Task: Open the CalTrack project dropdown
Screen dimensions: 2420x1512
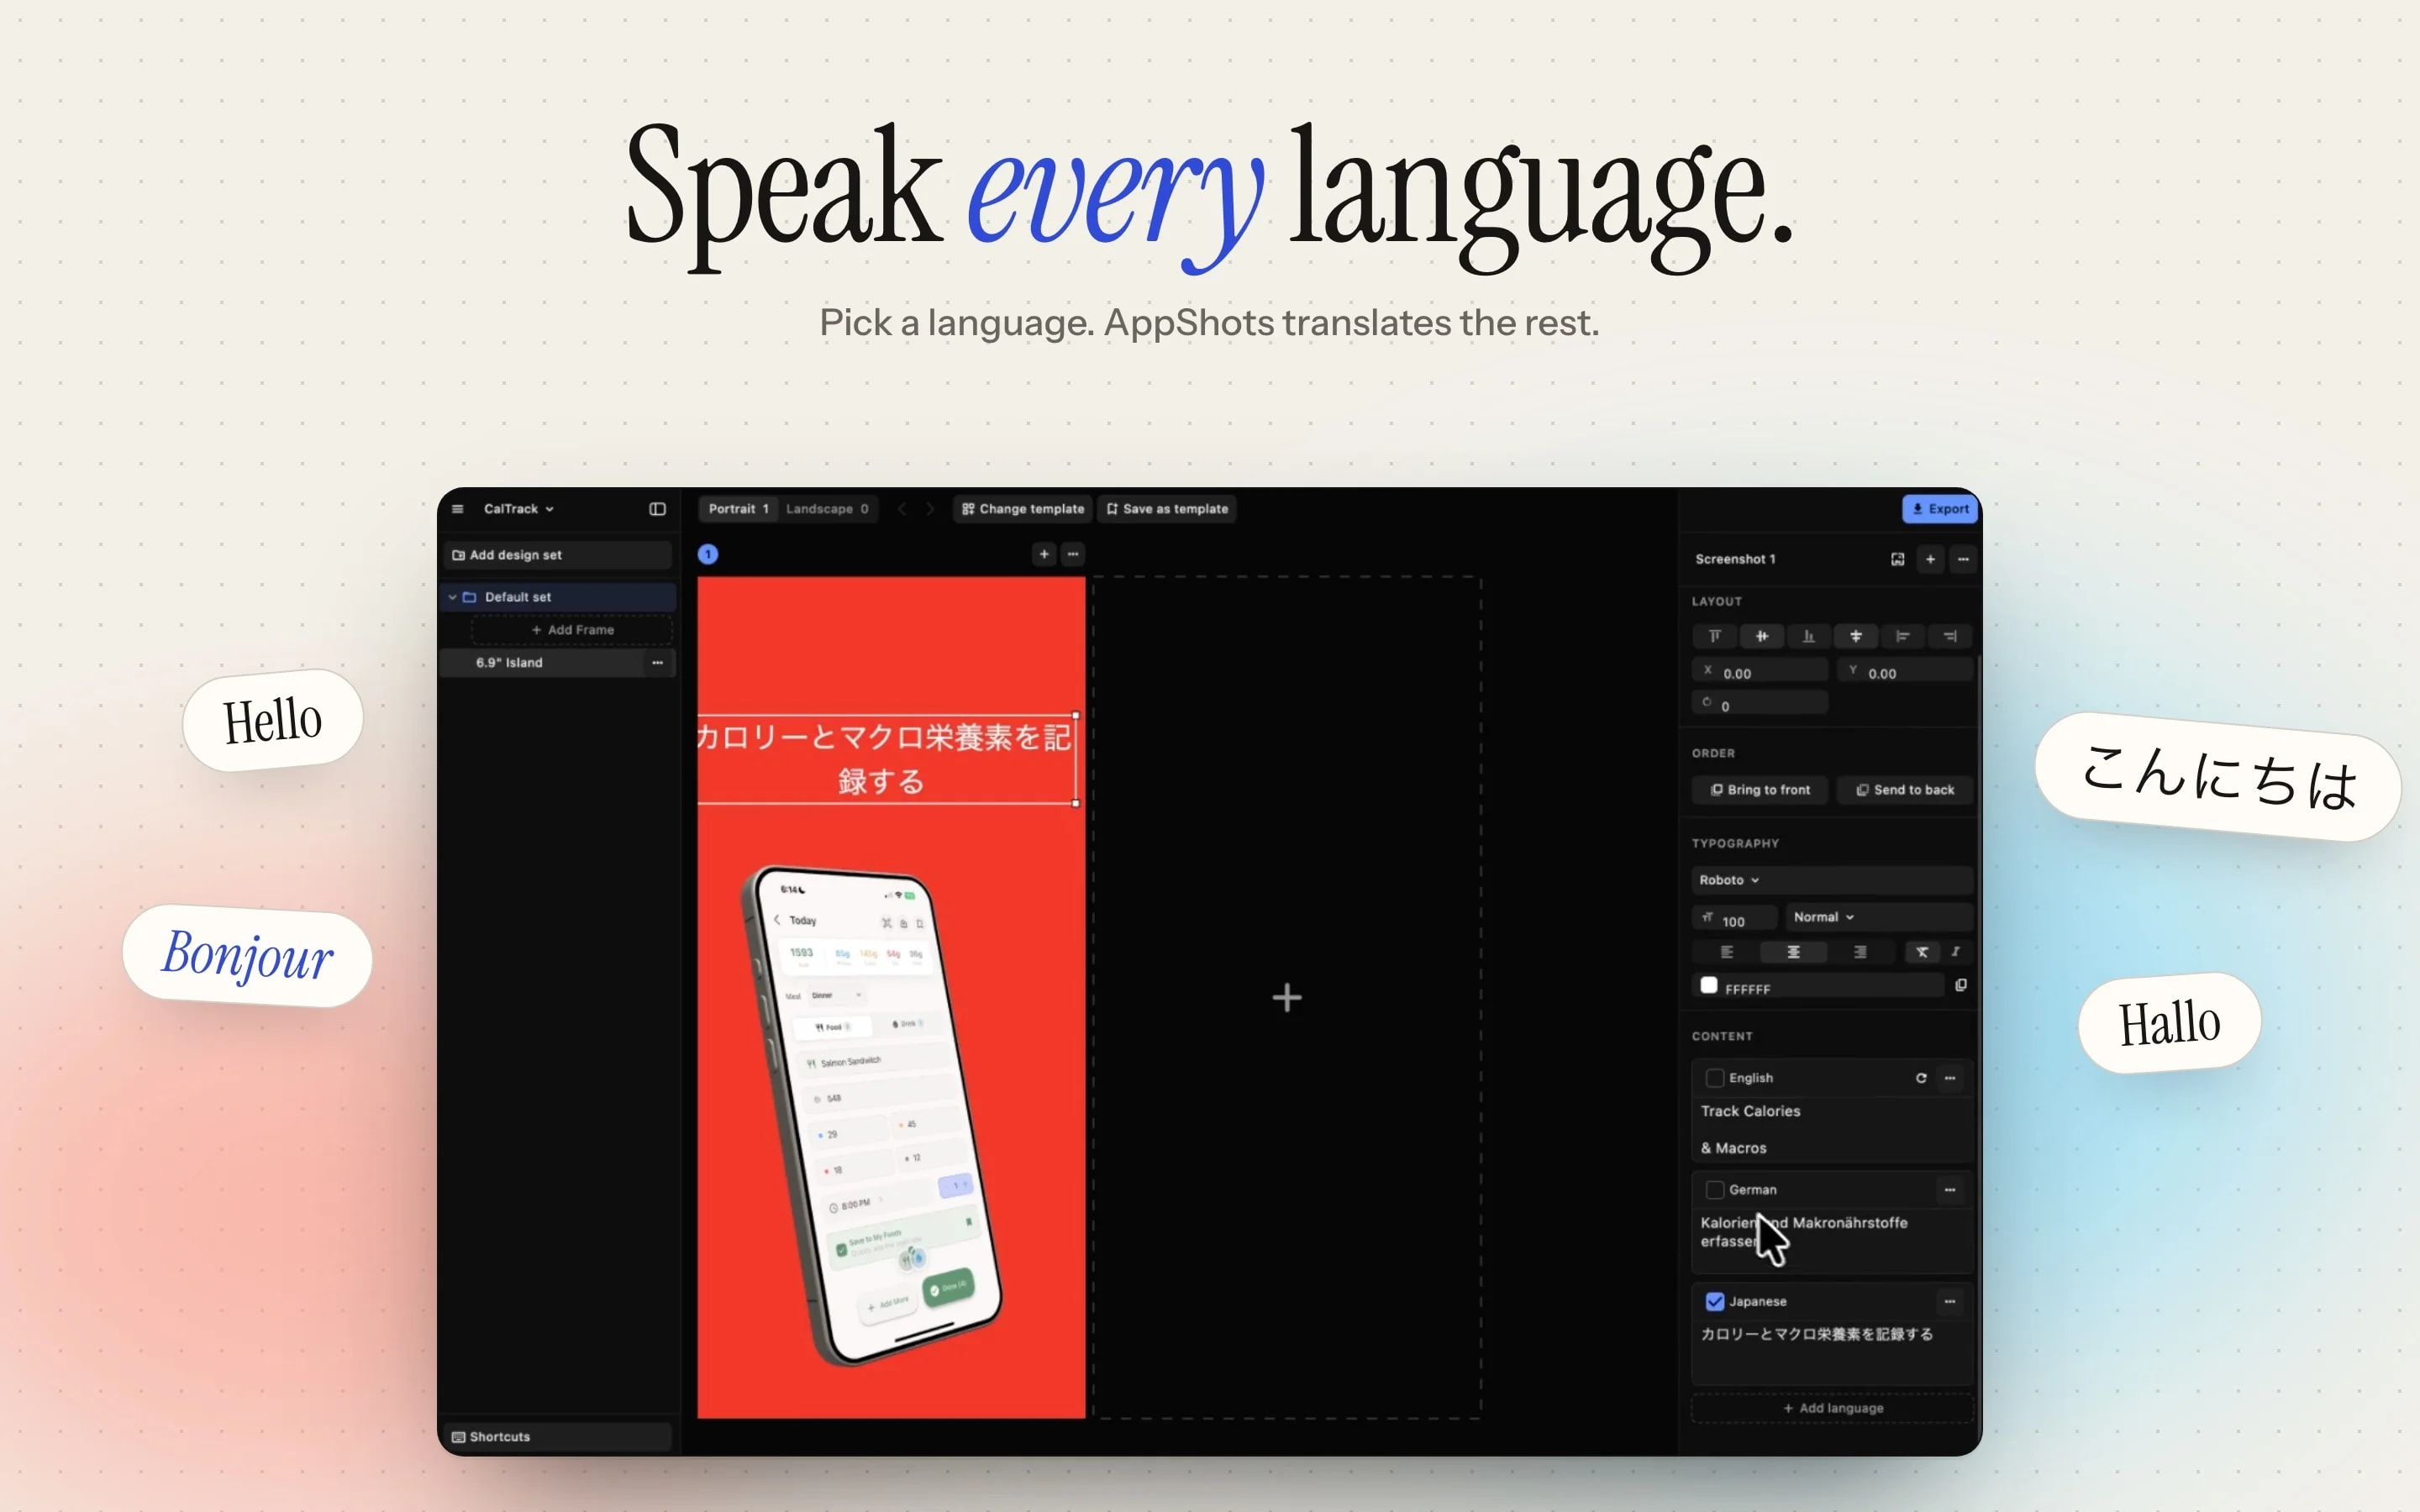Action: click(x=519, y=509)
